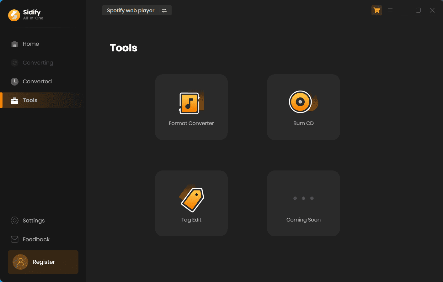Open the Converted history section
The width and height of the screenshot is (443, 282).
(x=43, y=81)
